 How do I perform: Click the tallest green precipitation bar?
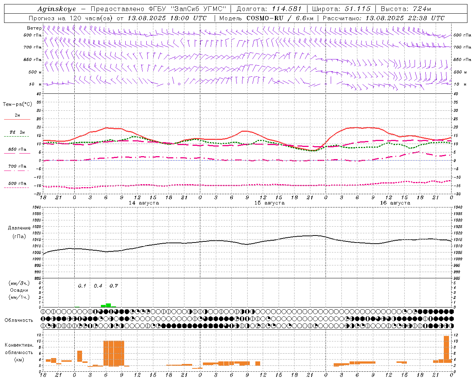click(x=109, y=305)
